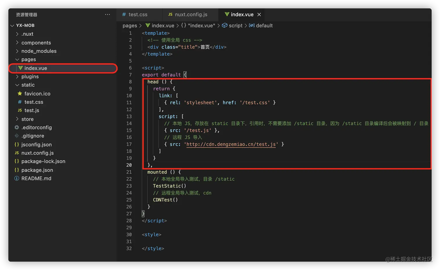Open the jsconfig.json file
440x270 pixels.
tap(36, 145)
